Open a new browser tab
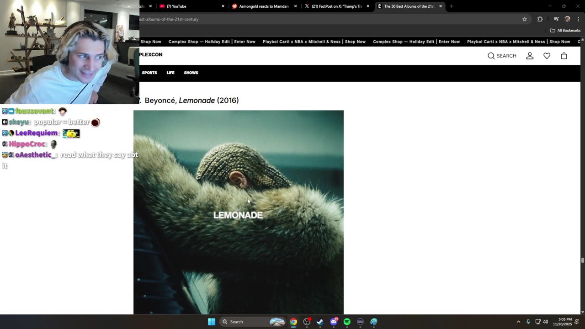The image size is (585, 329). [x=452, y=6]
